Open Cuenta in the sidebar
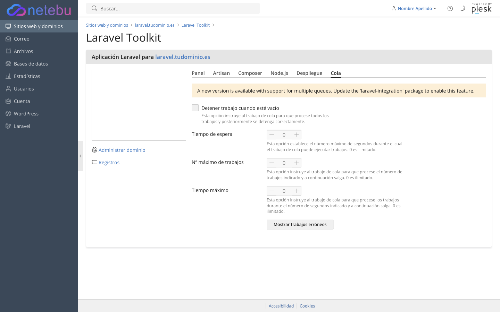 click(x=39, y=101)
